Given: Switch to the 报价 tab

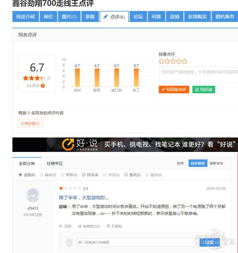Looking at the screenshot, I should click(48, 16).
